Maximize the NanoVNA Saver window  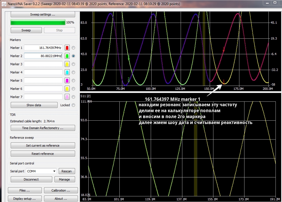coord(275,3)
